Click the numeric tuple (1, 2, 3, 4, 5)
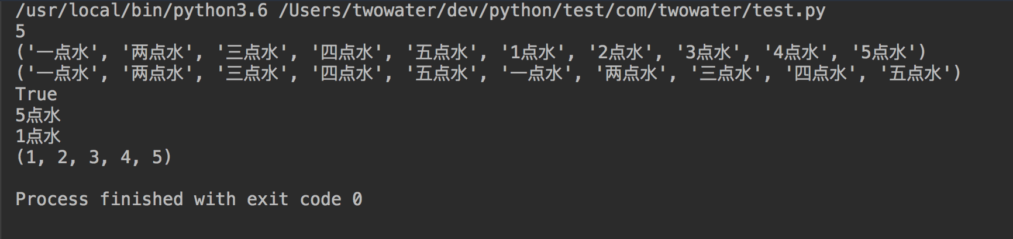 94,157
